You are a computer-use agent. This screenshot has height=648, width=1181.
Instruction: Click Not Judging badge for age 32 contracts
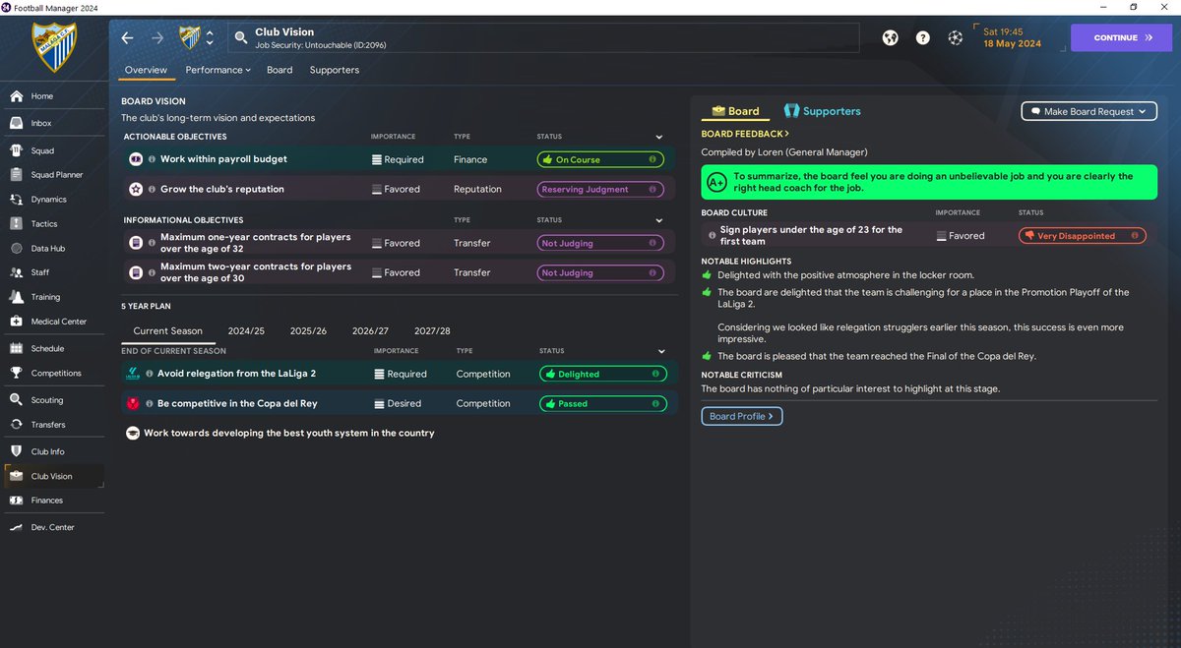pyautogui.click(x=599, y=243)
